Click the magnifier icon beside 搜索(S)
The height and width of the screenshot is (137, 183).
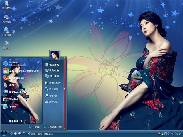point(47,96)
